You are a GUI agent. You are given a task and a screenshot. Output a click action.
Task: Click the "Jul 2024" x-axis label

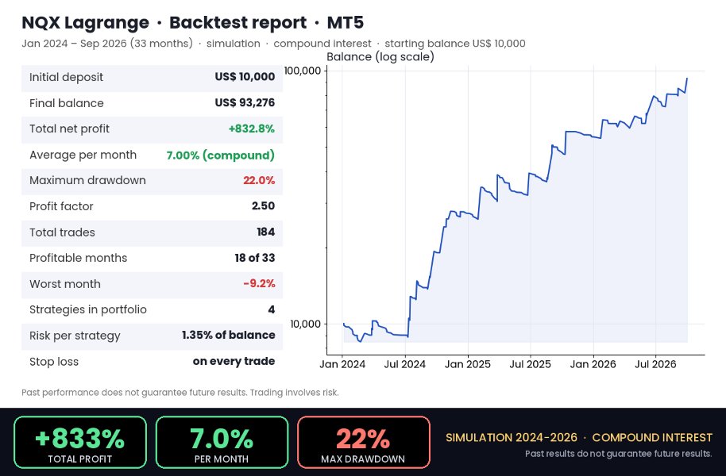click(x=404, y=364)
